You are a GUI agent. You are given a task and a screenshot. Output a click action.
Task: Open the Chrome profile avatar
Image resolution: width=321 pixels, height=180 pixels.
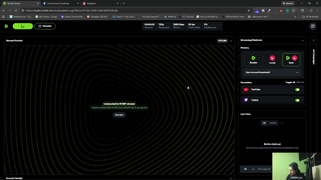pos(311,10)
